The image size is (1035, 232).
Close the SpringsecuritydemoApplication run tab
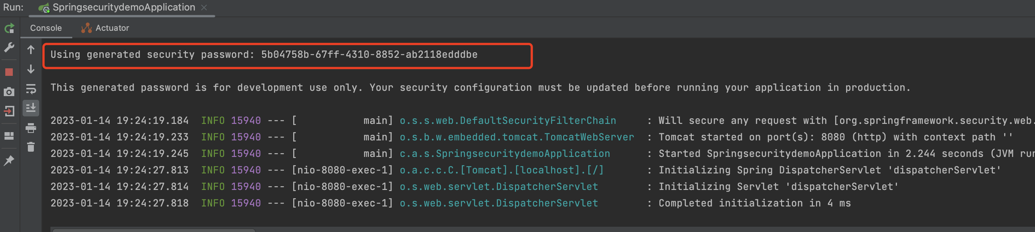coord(204,8)
